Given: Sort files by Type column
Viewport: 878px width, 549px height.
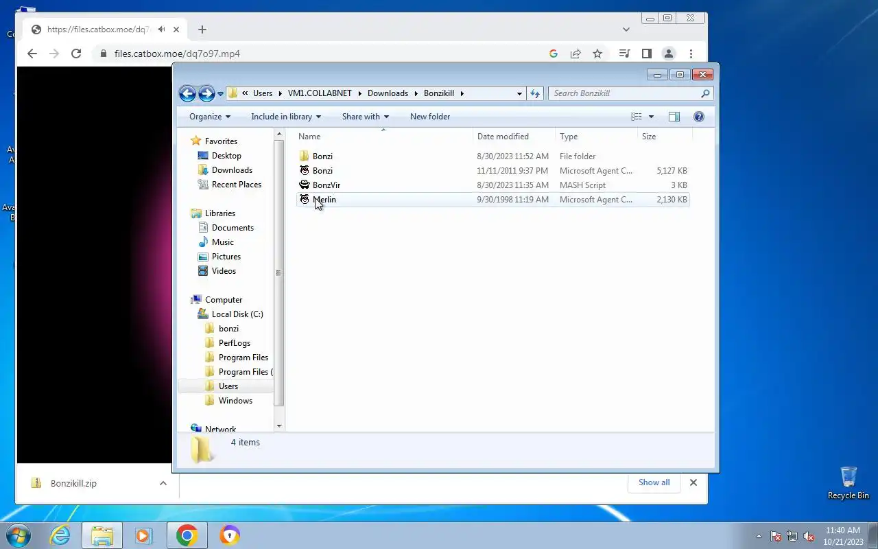Looking at the screenshot, I should tap(596, 137).
